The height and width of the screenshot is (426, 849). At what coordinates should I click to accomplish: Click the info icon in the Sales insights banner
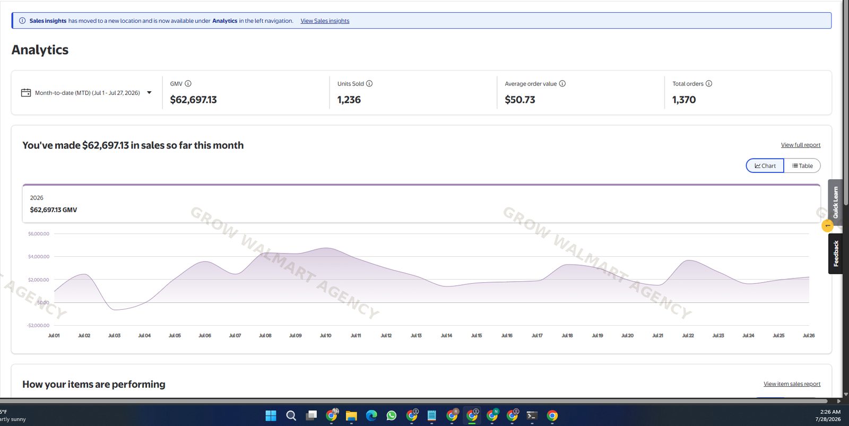pyautogui.click(x=22, y=21)
